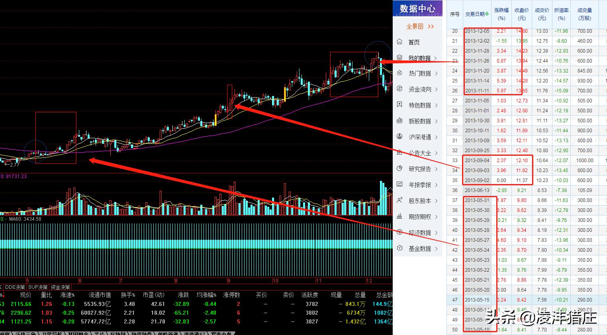The height and width of the screenshot is (335, 607).
Task: Expand the 股东股本 submenu chevron
Action: 436,201
